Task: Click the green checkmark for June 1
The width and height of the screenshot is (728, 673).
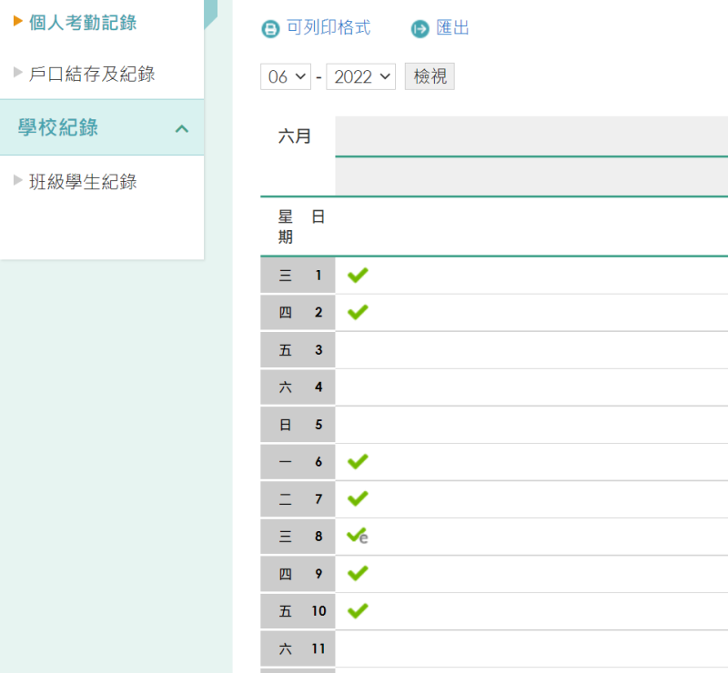Action: [x=358, y=276]
